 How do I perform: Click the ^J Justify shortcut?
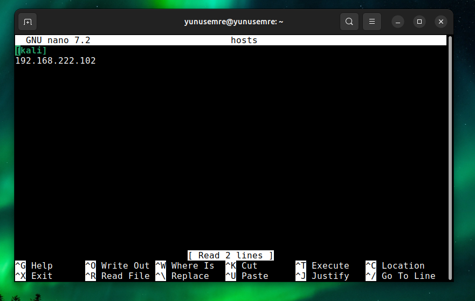coord(322,276)
